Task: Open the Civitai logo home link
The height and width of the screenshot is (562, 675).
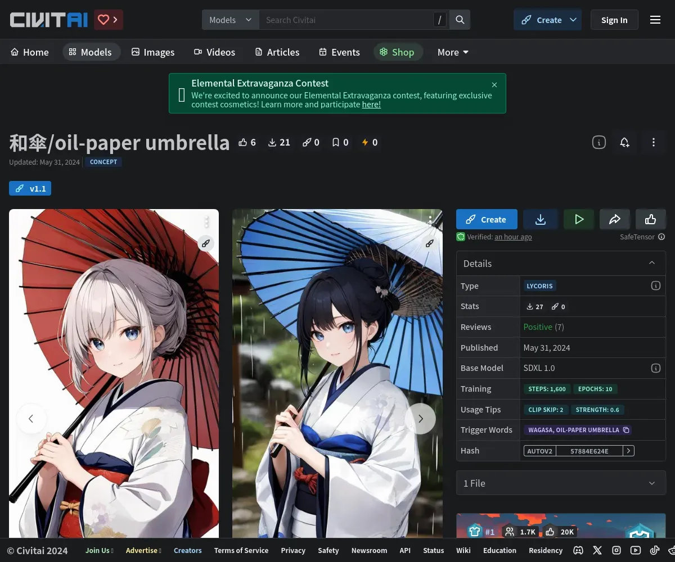Action: (x=49, y=20)
